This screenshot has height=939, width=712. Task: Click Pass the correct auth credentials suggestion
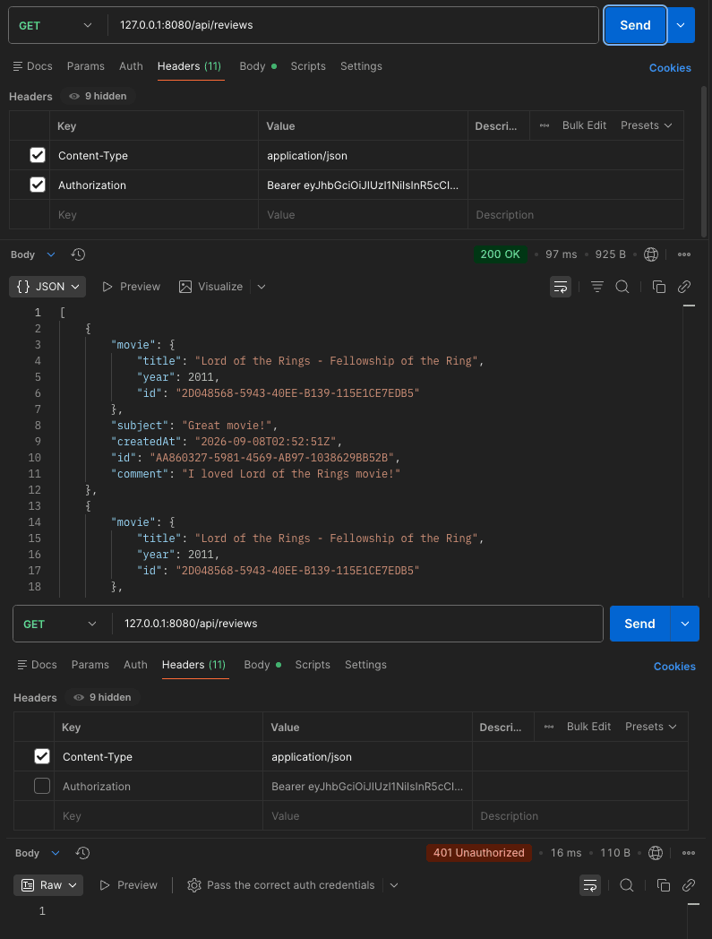(x=290, y=885)
